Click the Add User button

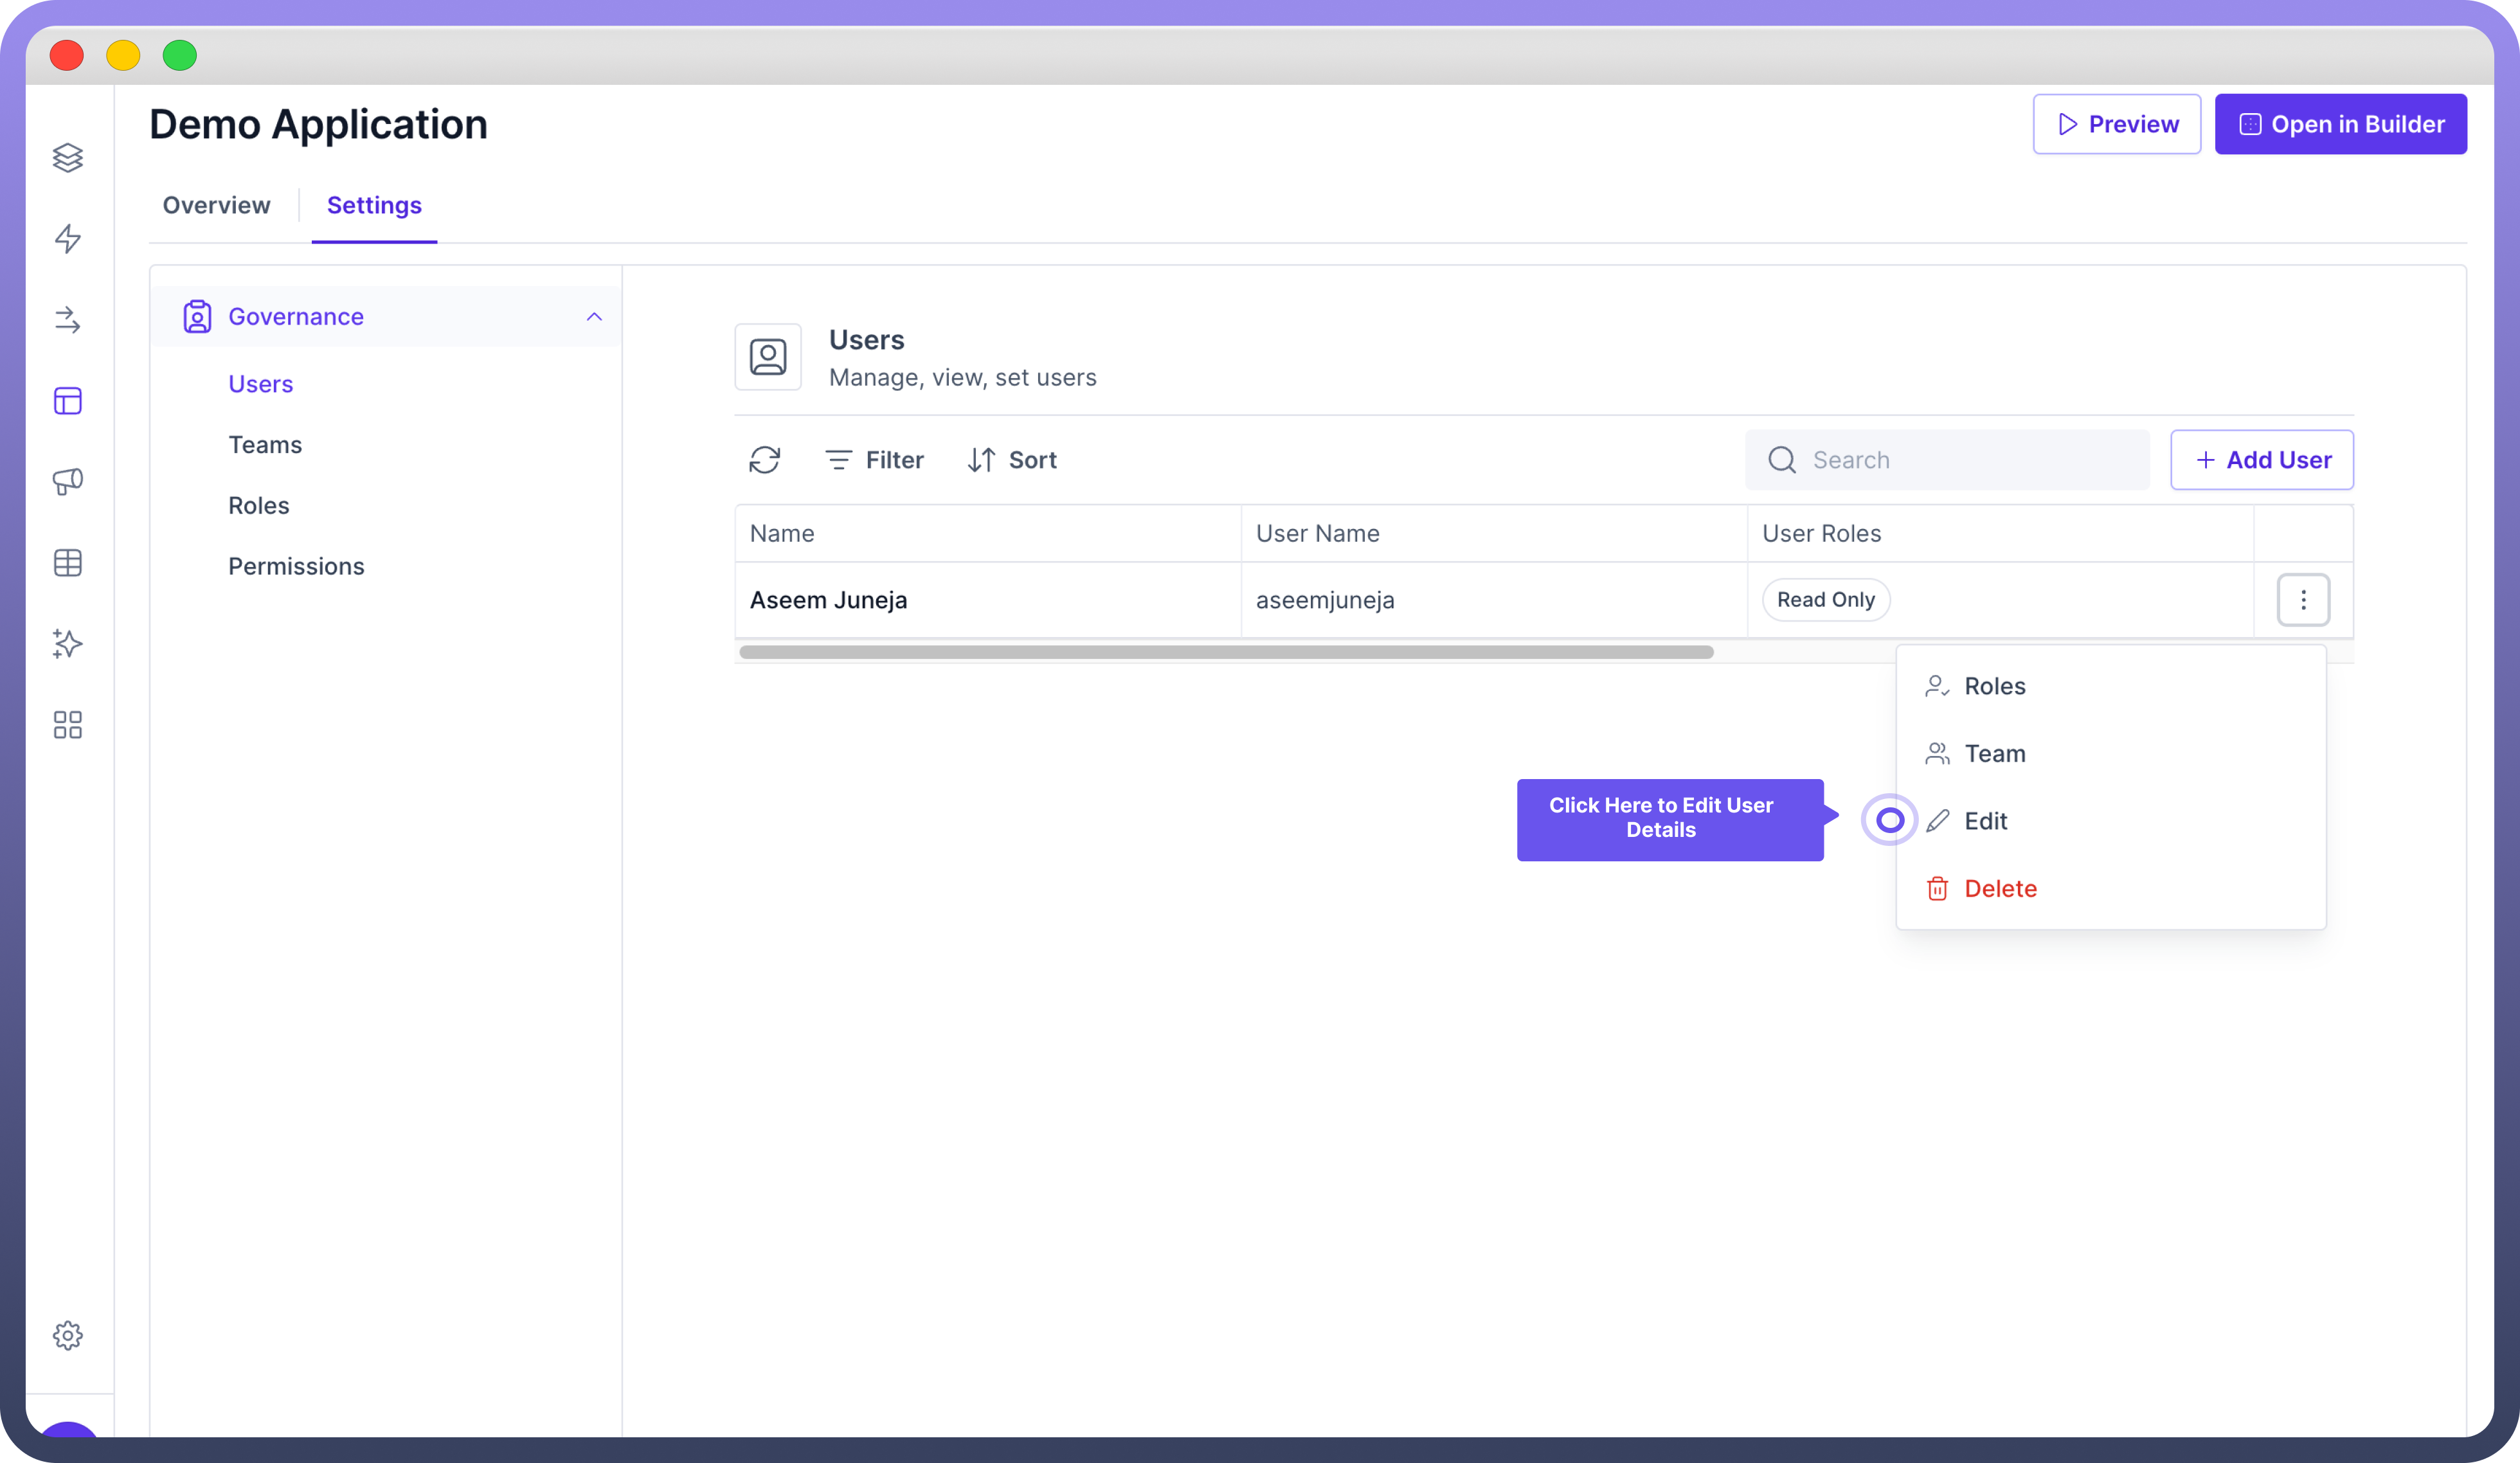2262,460
